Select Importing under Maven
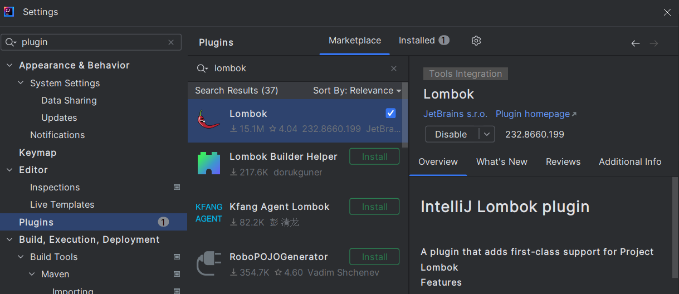Screen dimensions: 679x294 pyautogui.click(x=73, y=290)
